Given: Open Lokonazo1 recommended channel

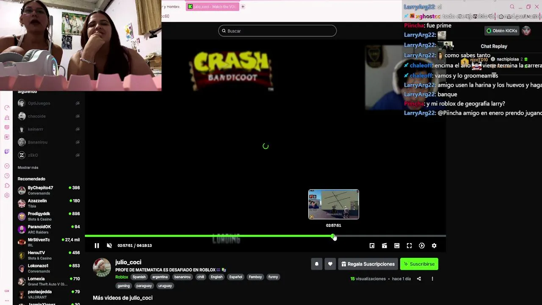Looking at the screenshot, I should [49, 268].
